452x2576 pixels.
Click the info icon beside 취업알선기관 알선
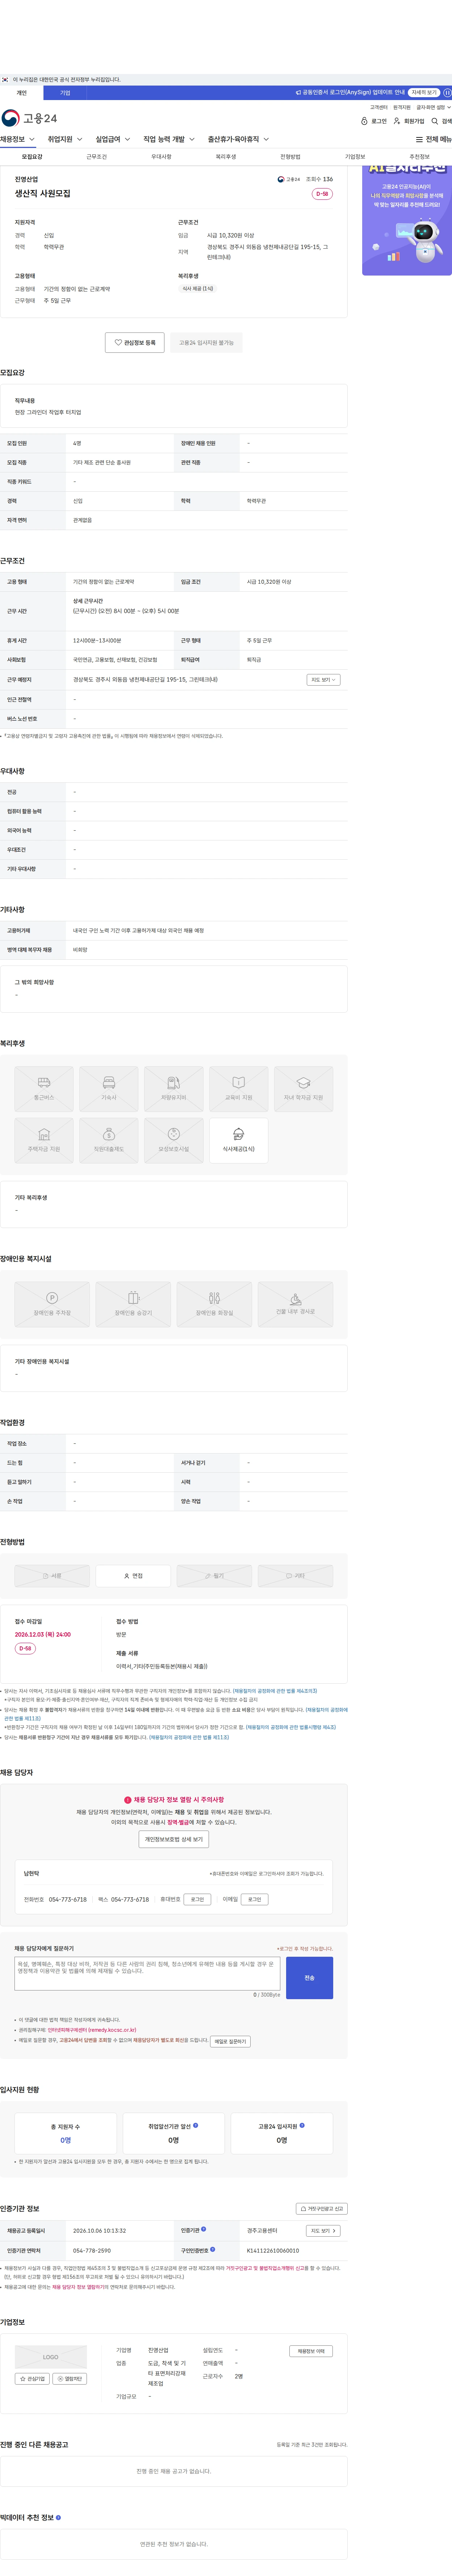pos(195,2125)
